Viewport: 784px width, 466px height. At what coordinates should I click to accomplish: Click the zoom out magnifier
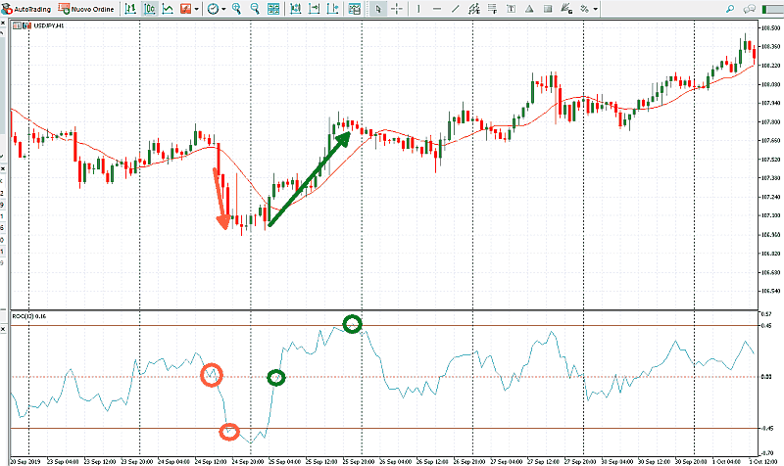(x=256, y=8)
